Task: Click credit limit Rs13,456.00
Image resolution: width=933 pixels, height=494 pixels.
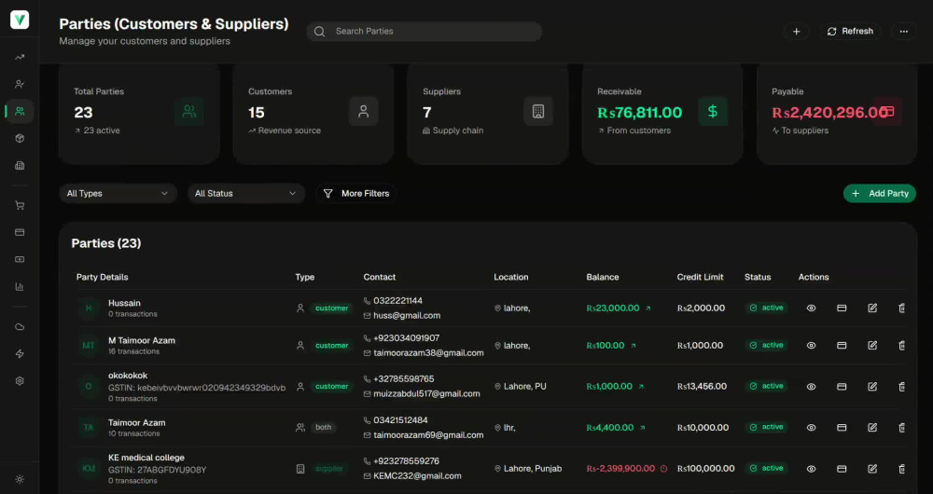Action: click(702, 387)
